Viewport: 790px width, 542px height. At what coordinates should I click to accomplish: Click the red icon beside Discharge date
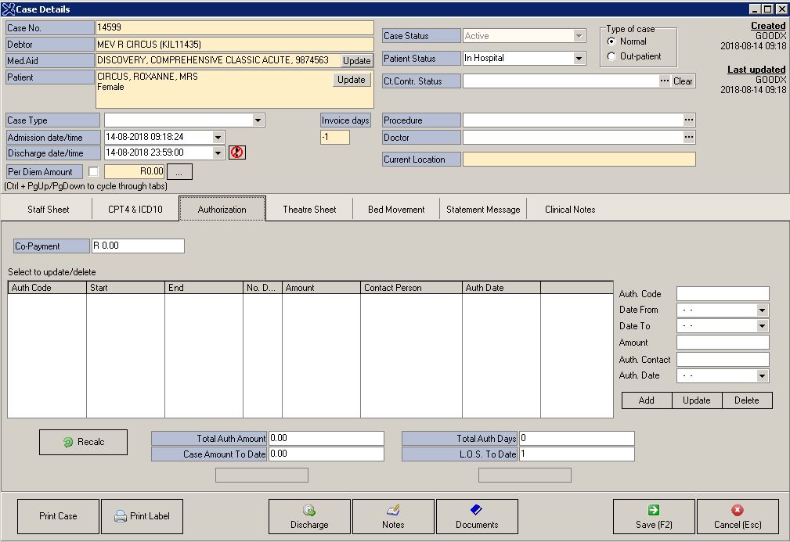pos(237,153)
